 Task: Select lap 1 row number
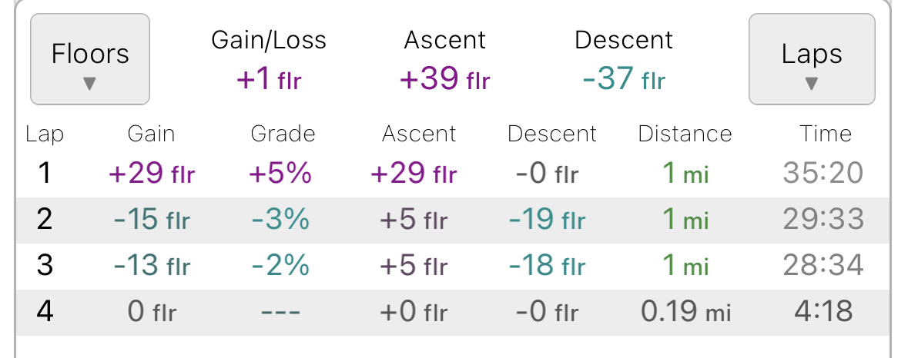45,173
